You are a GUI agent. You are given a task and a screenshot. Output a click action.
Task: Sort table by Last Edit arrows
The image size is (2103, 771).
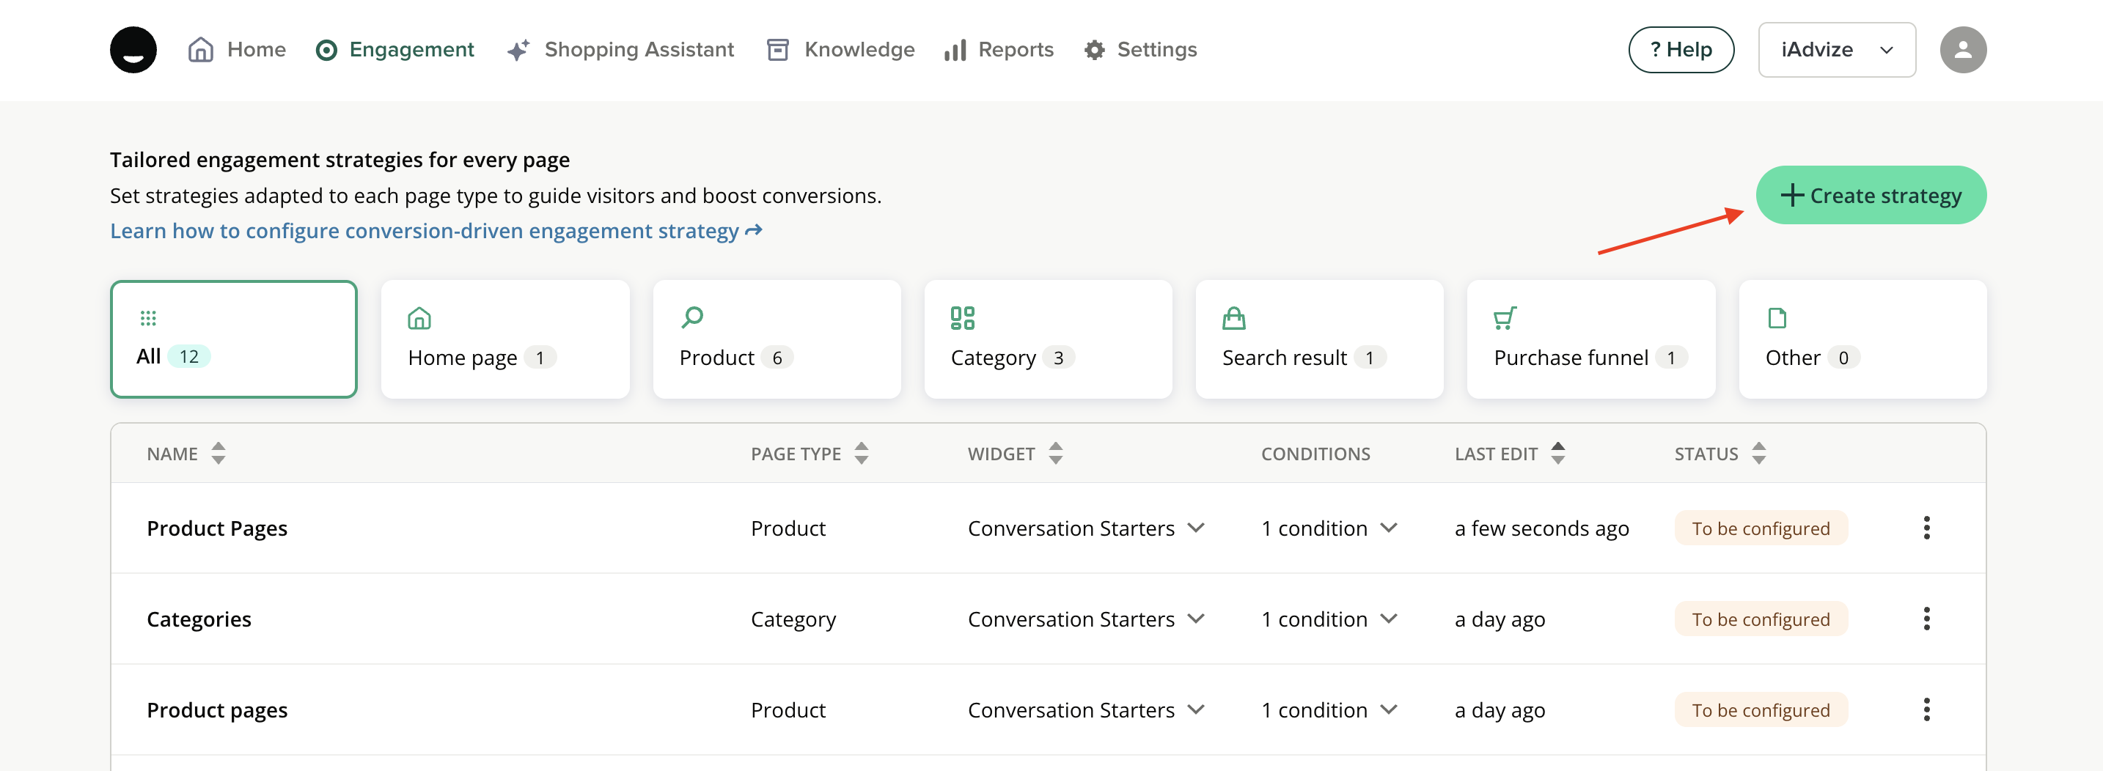coord(1557,454)
